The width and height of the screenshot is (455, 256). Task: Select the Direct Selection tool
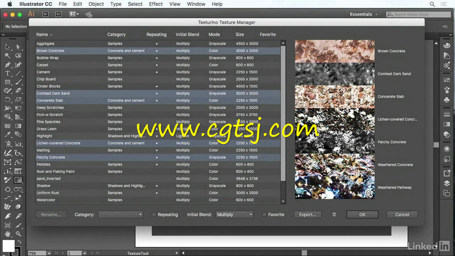click(x=18, y=47)
